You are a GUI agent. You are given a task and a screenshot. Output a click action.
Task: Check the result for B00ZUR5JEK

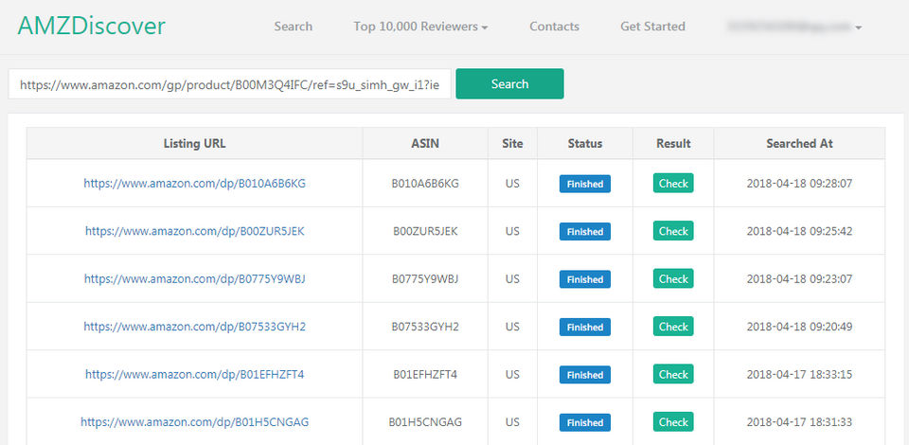[673, 231]
